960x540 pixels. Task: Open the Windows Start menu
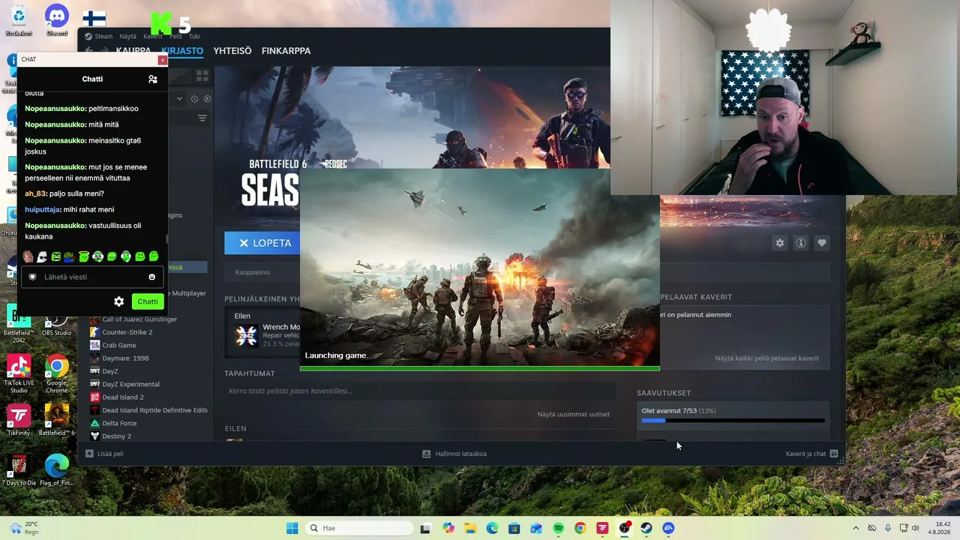[x=292, y=528]
